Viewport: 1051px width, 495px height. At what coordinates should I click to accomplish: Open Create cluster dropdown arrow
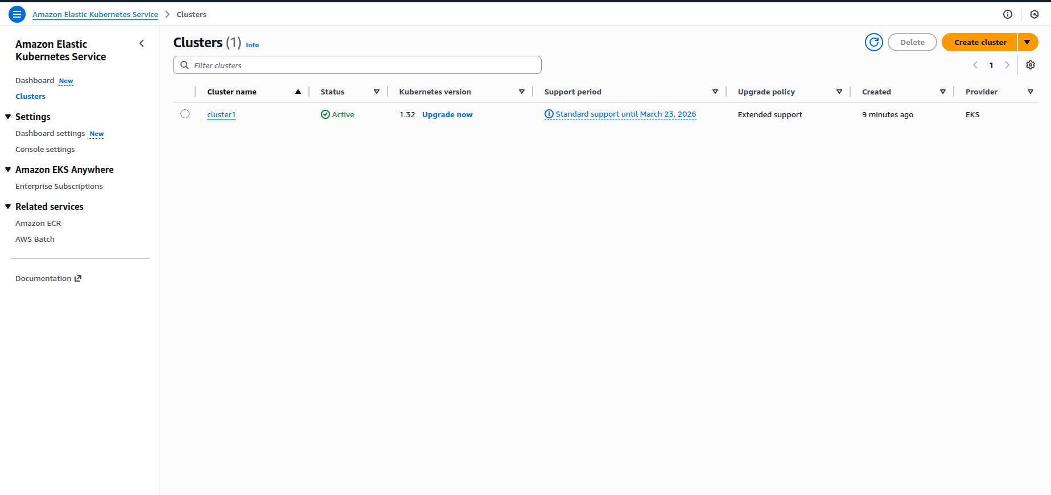[1028, 42]
